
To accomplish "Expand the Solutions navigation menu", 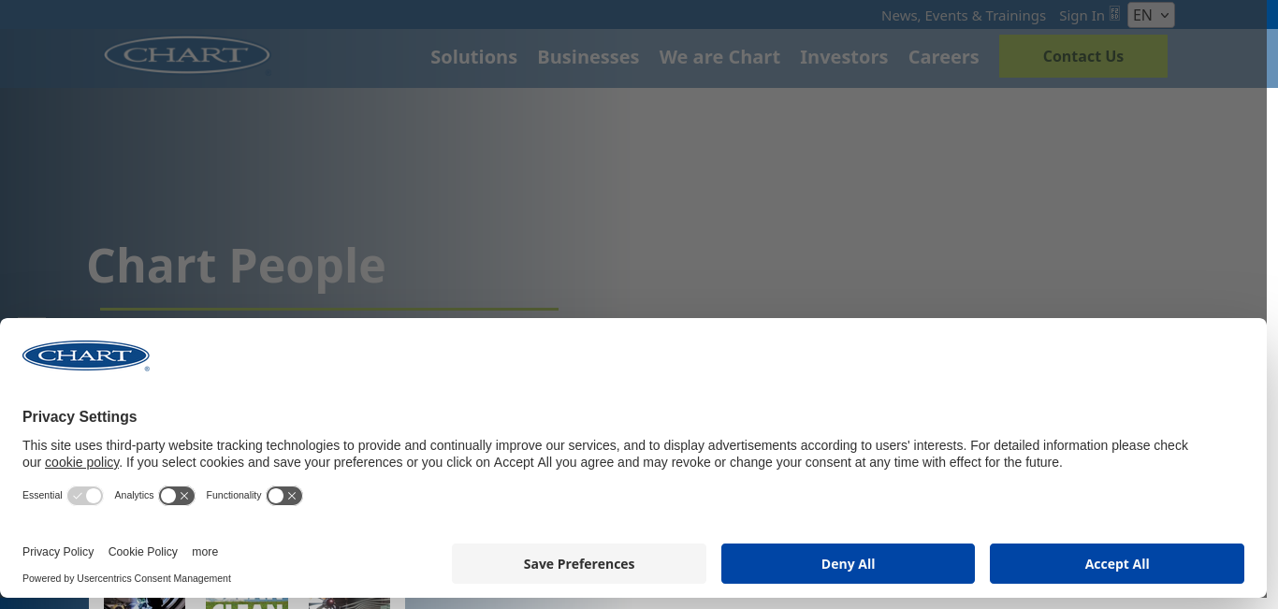I will (473, 57).
